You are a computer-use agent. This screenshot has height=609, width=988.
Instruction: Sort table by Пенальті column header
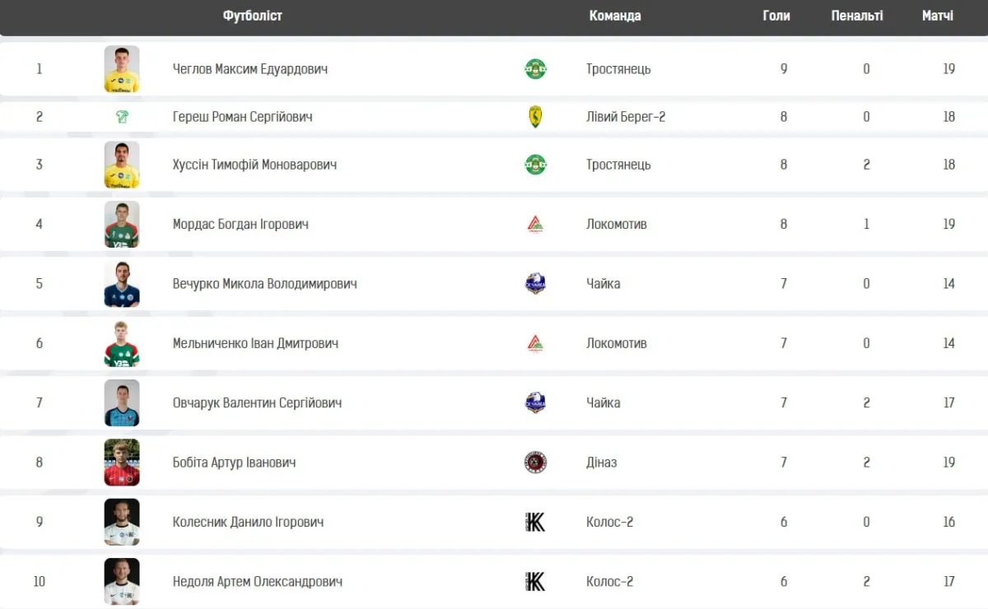(856, 16)
